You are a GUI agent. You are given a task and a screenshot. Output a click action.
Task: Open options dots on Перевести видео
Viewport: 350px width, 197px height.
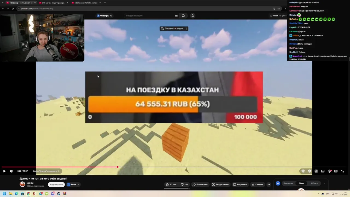tap(186, 28)
